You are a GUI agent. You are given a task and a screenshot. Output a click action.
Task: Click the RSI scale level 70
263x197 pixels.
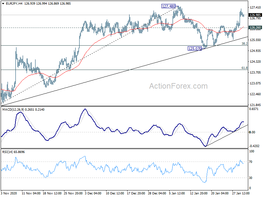251,162
